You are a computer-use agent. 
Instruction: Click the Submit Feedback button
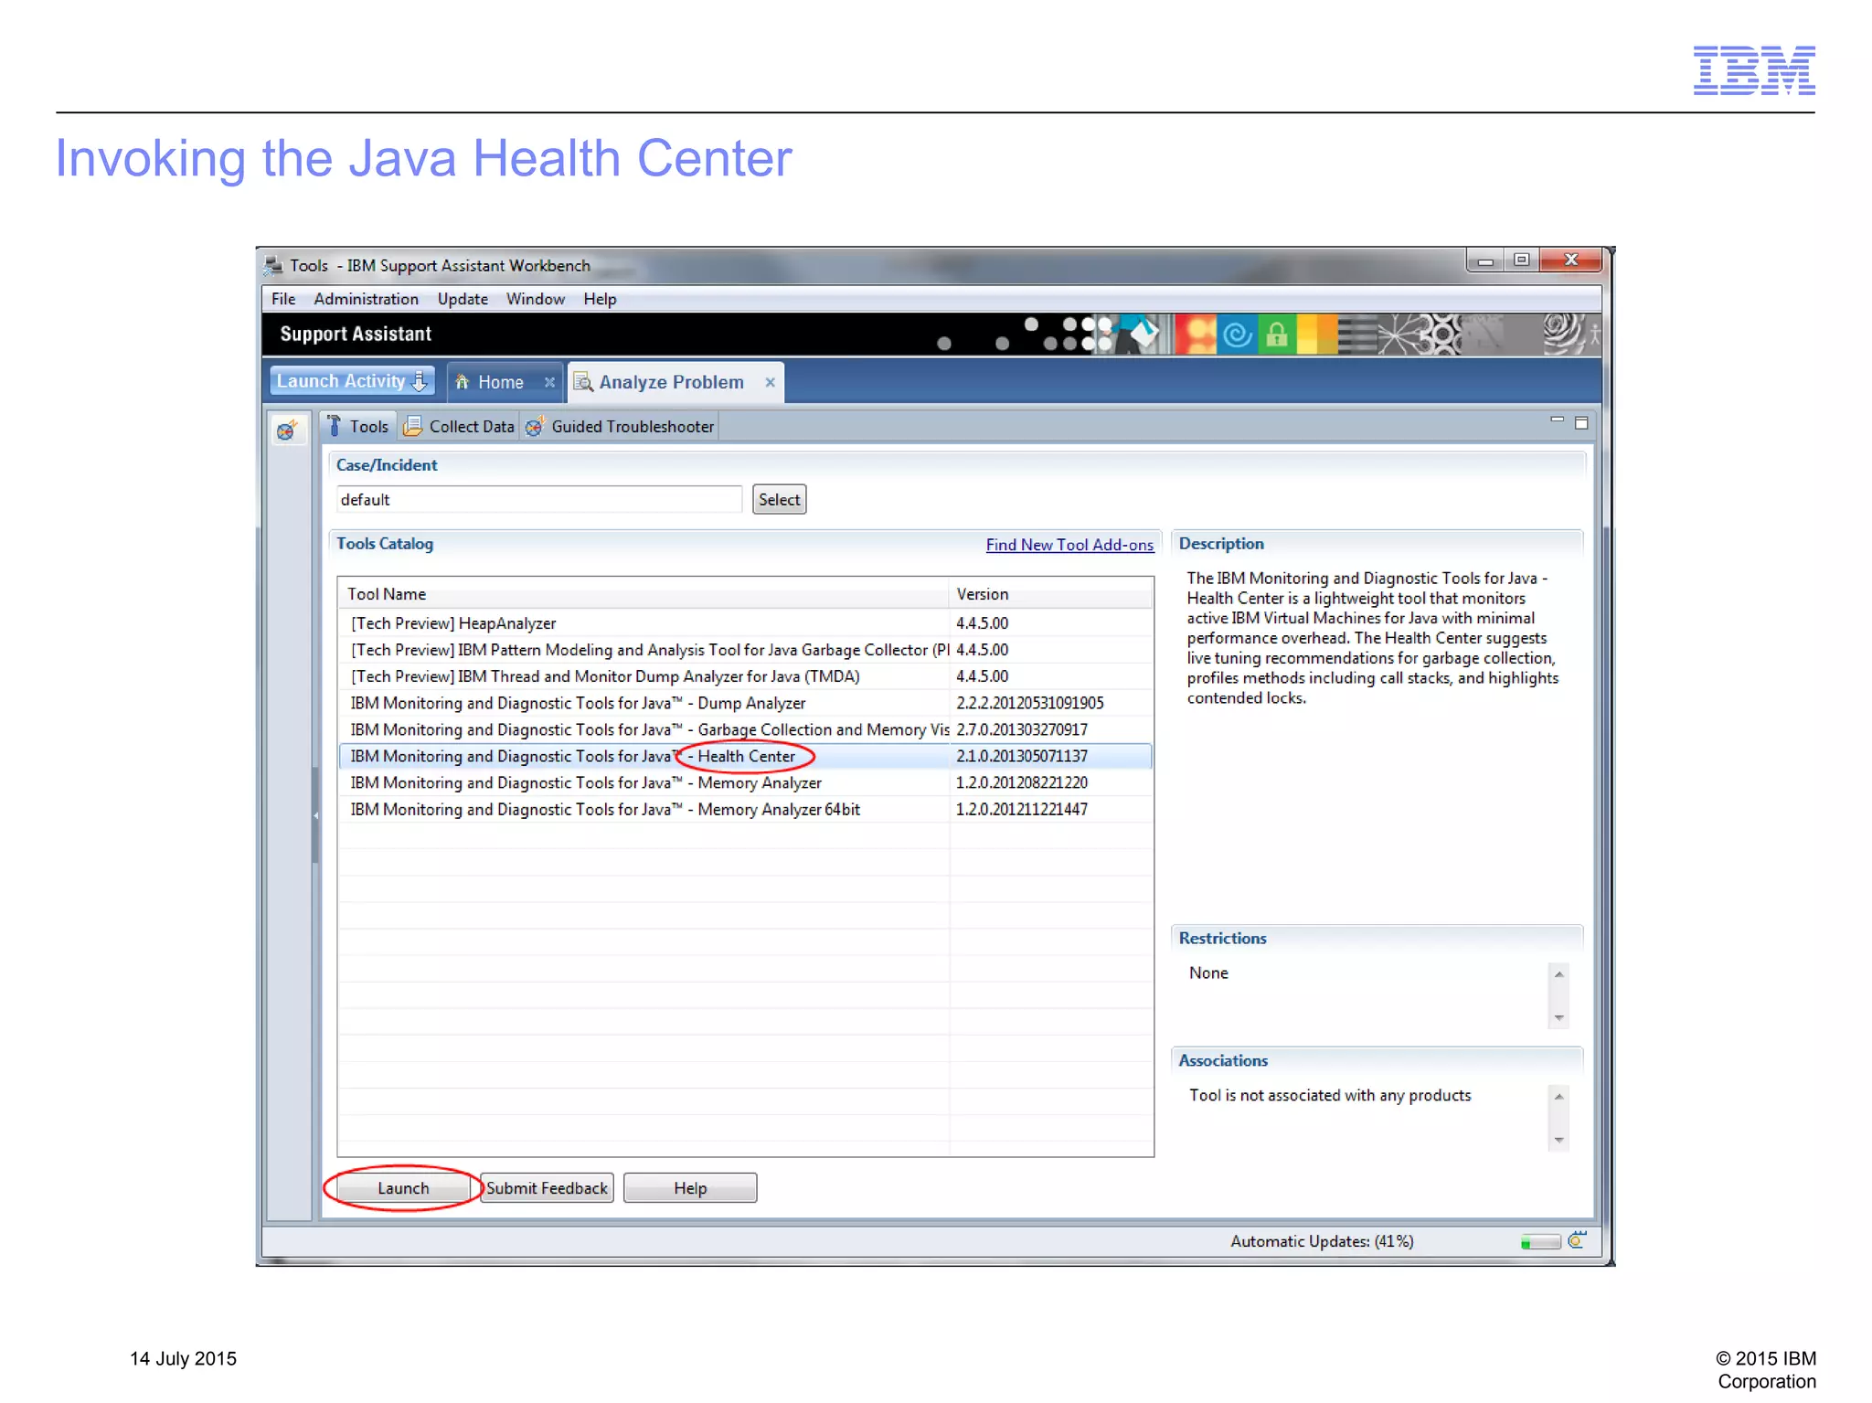click(x=547, y=1188)
